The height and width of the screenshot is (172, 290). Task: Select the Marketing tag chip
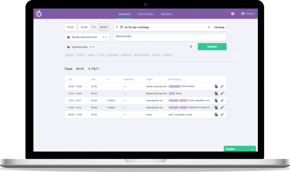[126, 55]
